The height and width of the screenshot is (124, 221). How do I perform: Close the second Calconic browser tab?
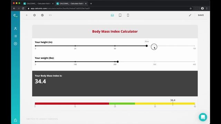click(x=86, y=4)
